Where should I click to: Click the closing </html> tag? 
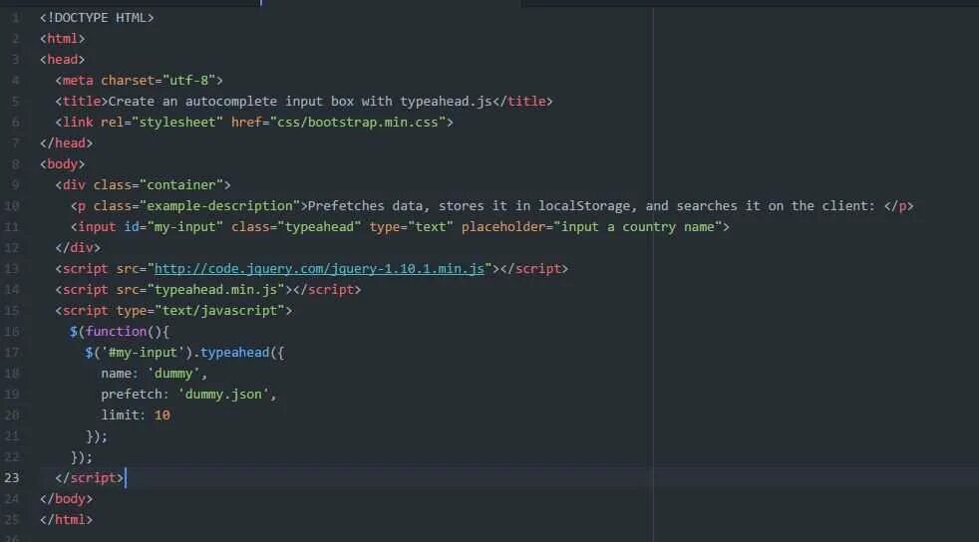66,519
